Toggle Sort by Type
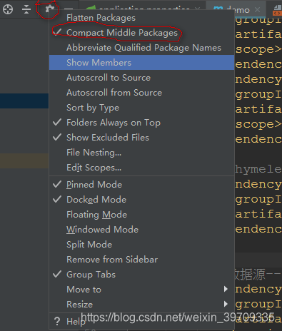 tap(141, 108)
